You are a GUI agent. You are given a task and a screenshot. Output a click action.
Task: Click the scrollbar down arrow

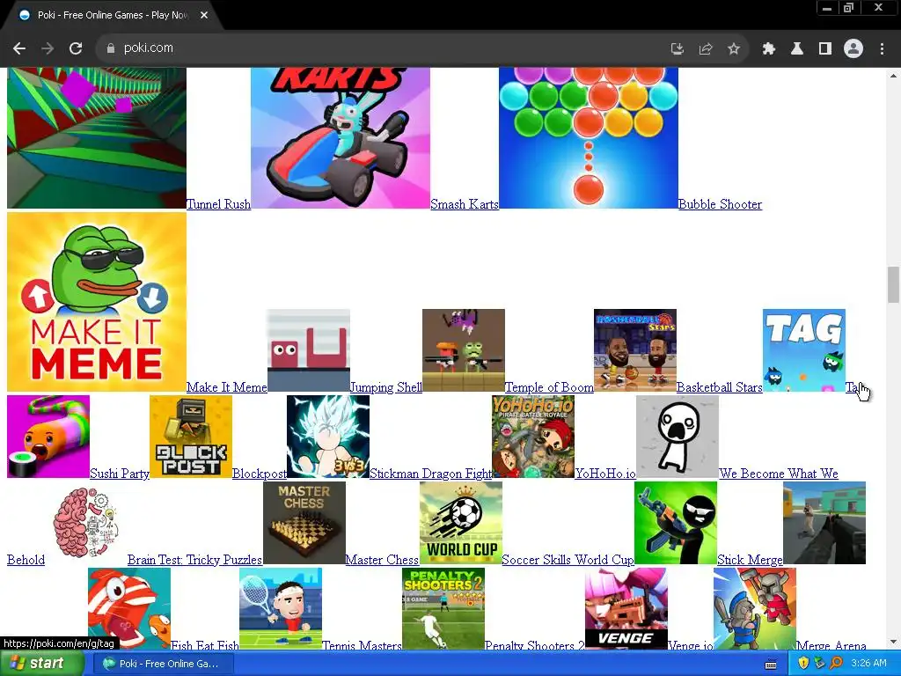point(893,642)
